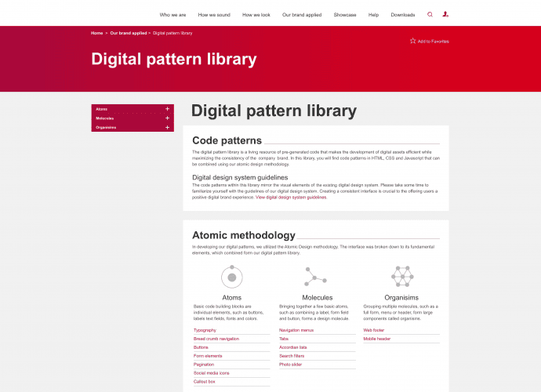Viewport: 541px width, 392px height.
Task: Expand the Atoms sidebar section
Action: (x=167, y=109)
